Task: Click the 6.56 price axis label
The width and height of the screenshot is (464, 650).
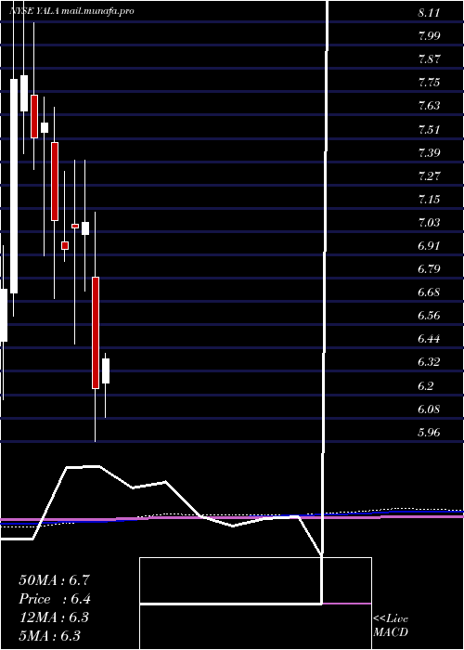Action: pyautogui.click(x=429, y=316)
